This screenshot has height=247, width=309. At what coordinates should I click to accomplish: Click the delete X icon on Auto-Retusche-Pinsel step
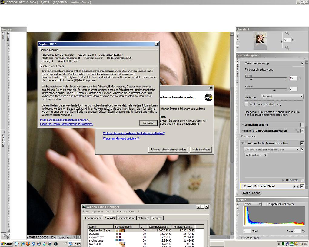tap(298, 186)
